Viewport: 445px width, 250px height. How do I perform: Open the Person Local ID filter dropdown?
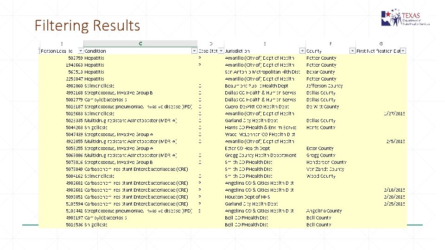click(80, 51)
